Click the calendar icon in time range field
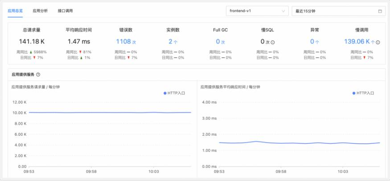Viewport: 390px width, 181px height. (380, 11)
